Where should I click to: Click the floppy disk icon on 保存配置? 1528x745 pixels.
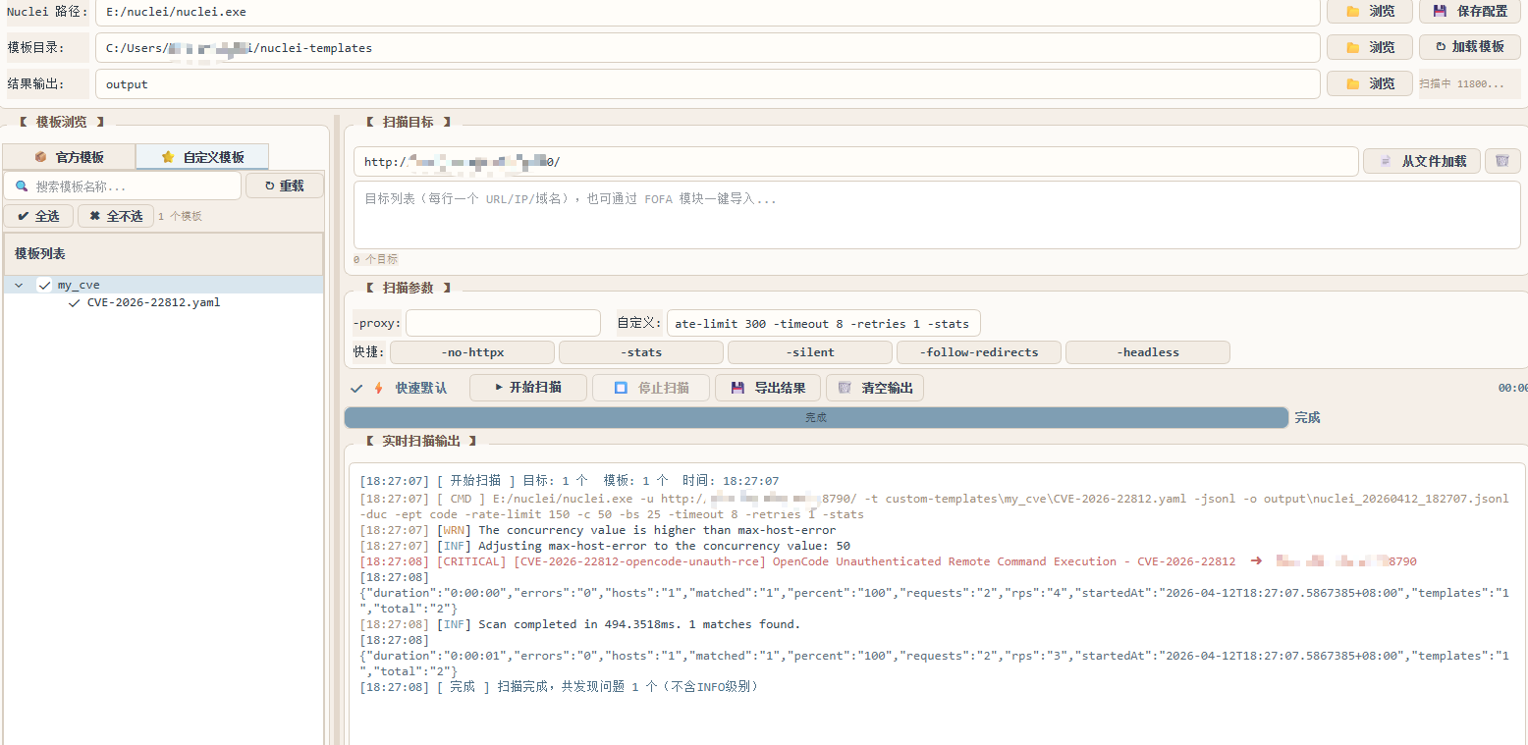(x=1440, y=12)
